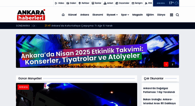Open Ankara'da Doğalgaz Patlaması article
195x106 pixels.
point(159,90)
